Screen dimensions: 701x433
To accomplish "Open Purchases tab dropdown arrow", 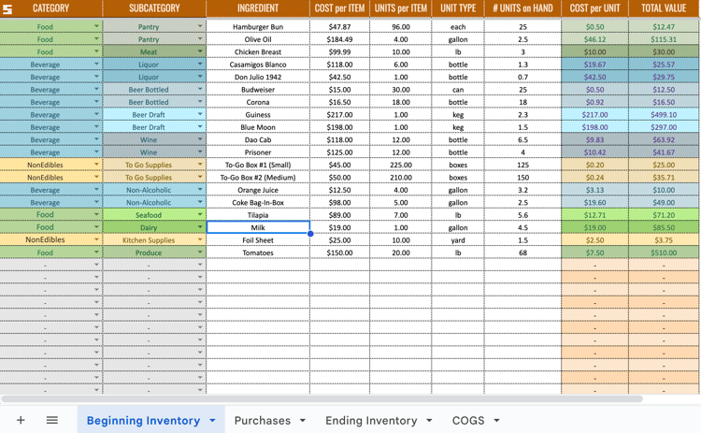I will (303, 421).
